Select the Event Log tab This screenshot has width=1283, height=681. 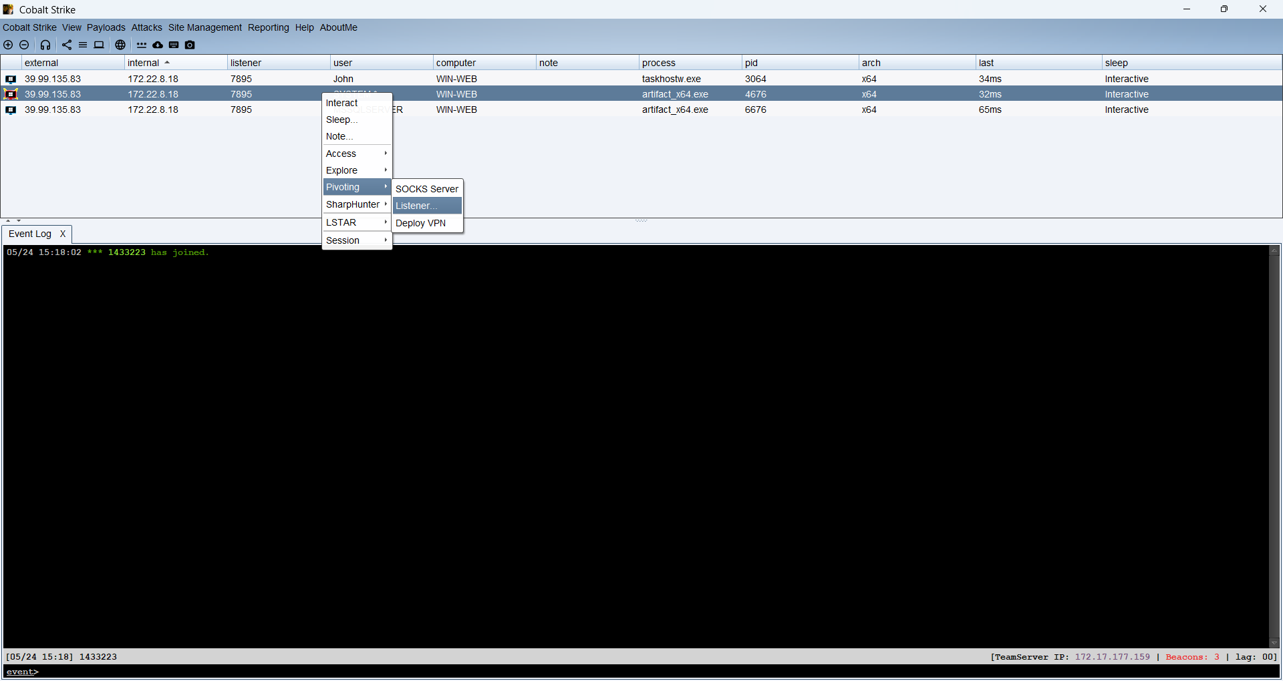pos(30,234)
